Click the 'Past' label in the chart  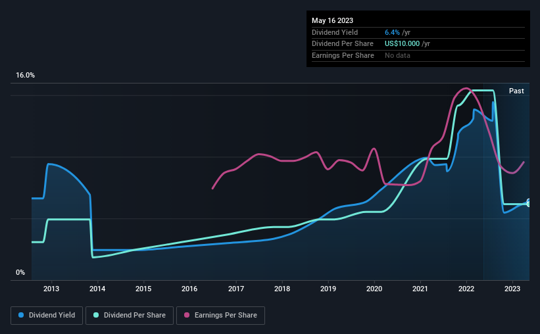click(x=516, y=91)
